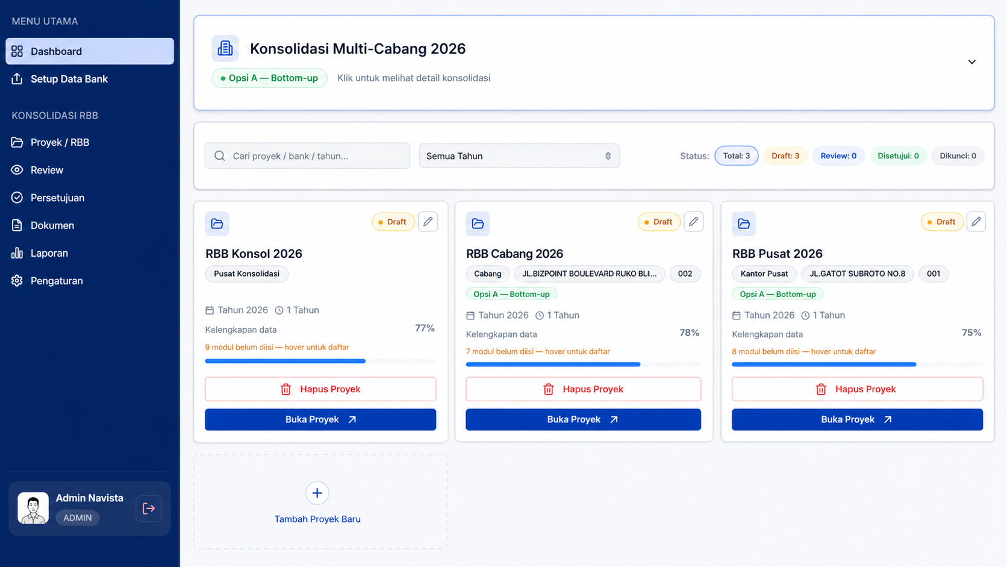
Task: Focus the Cari proyek / bank / tahun search field
Action: pyautogui.click(x=307, y=156)
